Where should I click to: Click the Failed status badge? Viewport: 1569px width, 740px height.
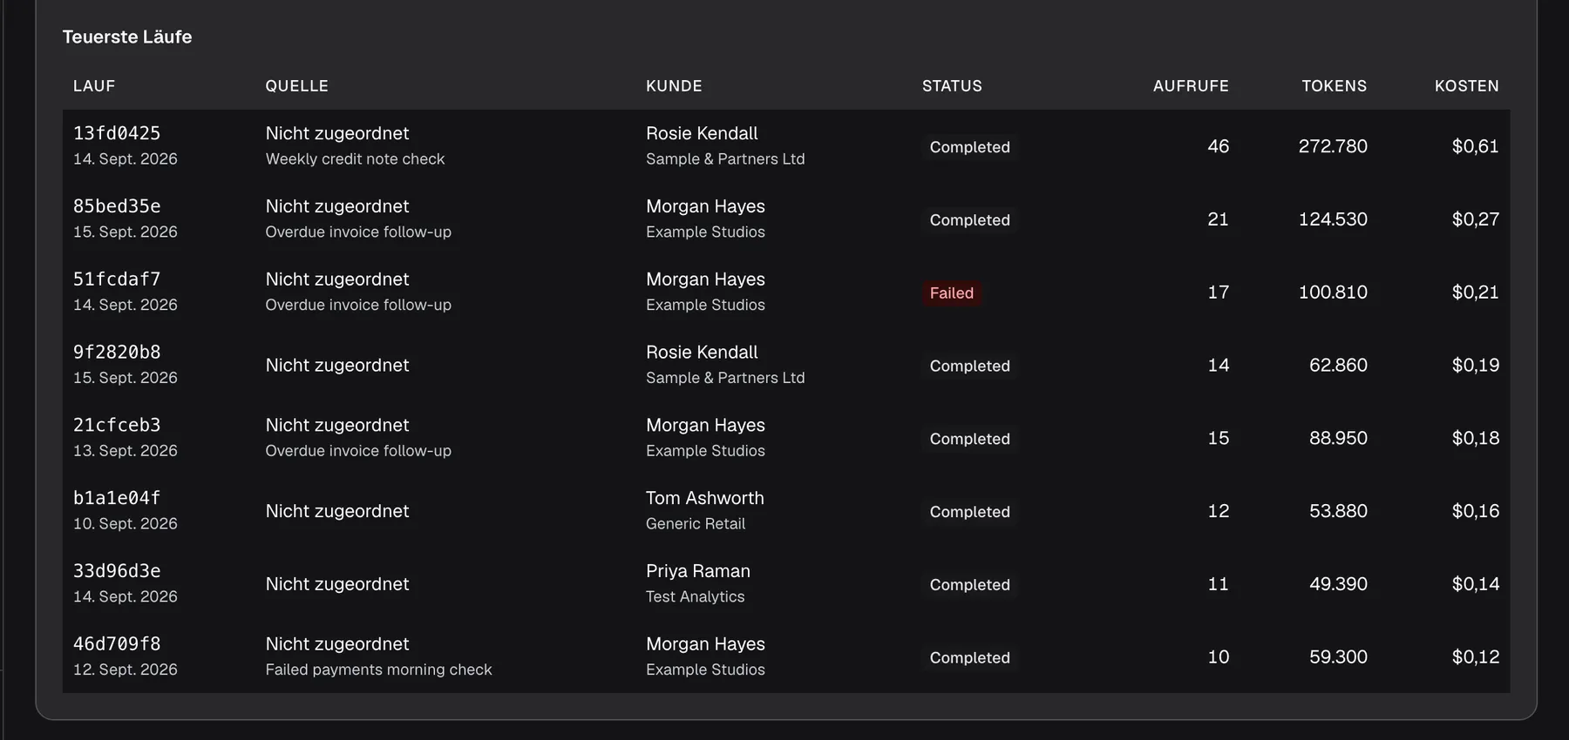click(952, 293)
